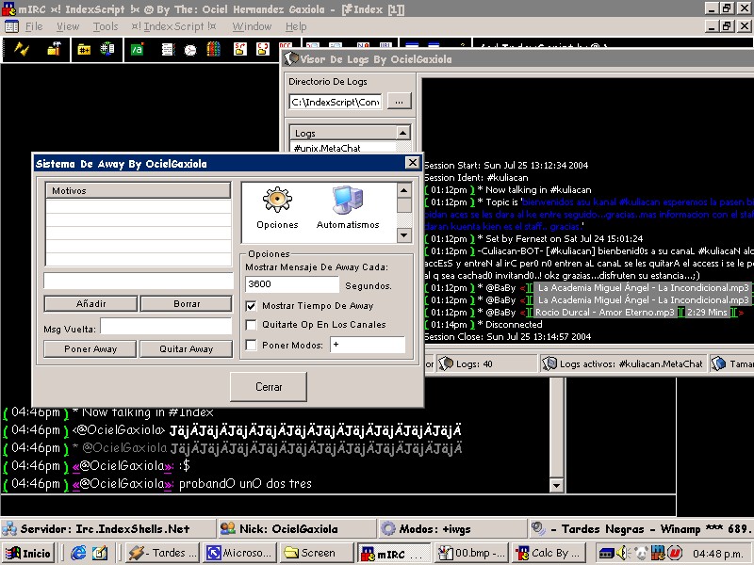
Task: Open mIRC options hammer icon
Action: (x=54, y=49)
